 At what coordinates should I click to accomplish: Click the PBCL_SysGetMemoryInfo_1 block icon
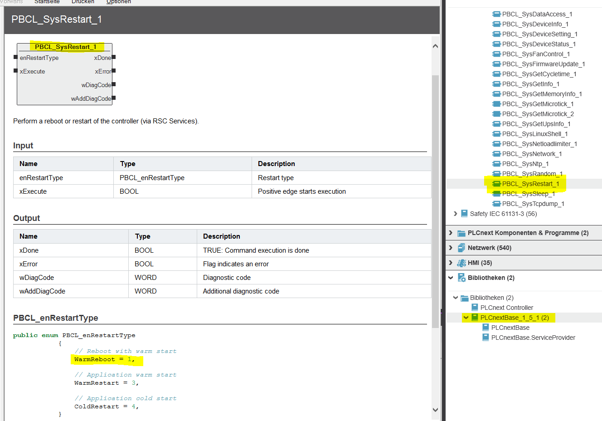496,94
